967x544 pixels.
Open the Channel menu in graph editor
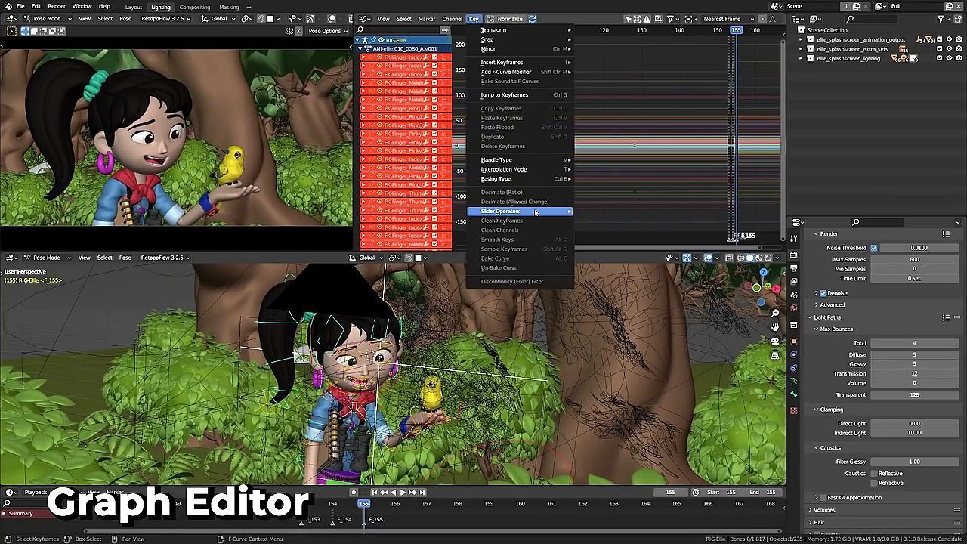pyautogui.click(x=452, y=19)
